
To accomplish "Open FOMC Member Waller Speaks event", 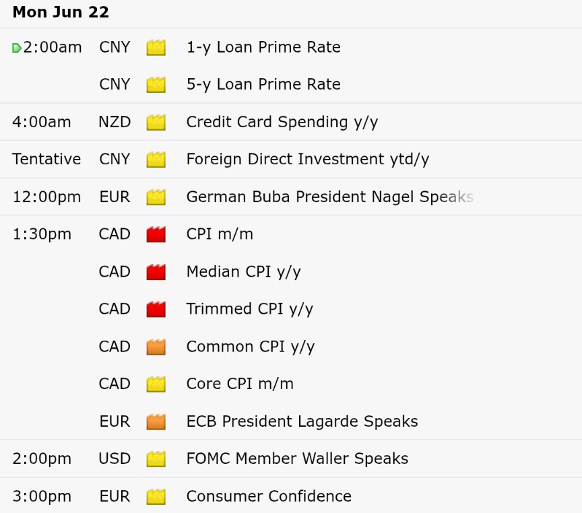I will coord(297,458).
